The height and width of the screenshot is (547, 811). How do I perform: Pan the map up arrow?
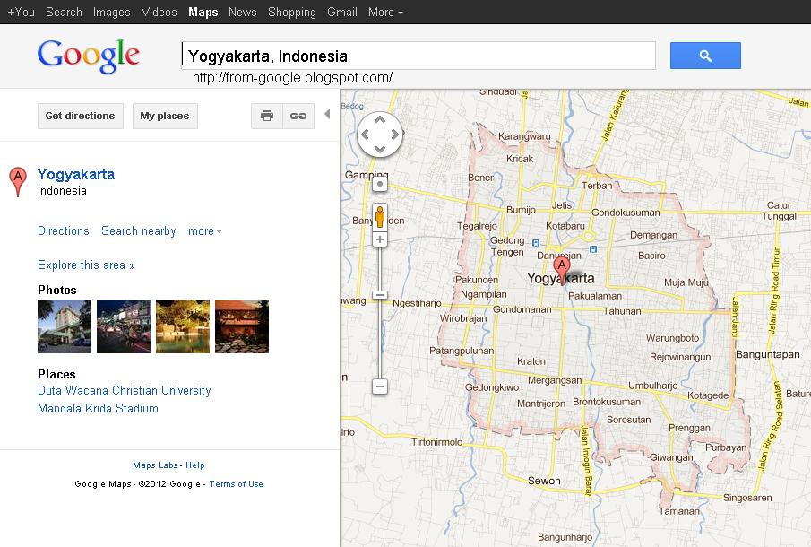380,120
